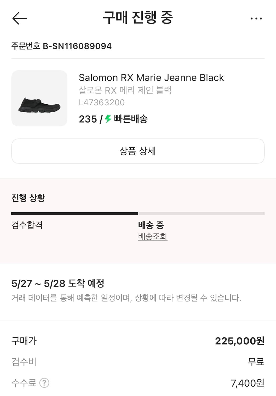276x396 pixels.
Task: Click the green lightning fast-delivery icon
Action: [x=108, y=119]
